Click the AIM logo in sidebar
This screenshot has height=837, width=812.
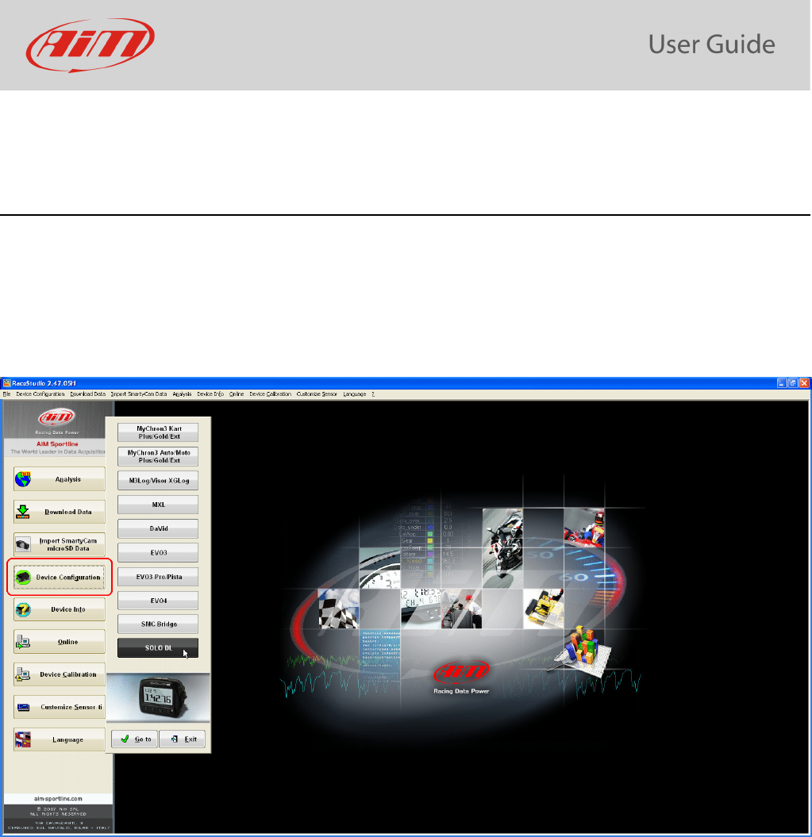click(56, 417)
